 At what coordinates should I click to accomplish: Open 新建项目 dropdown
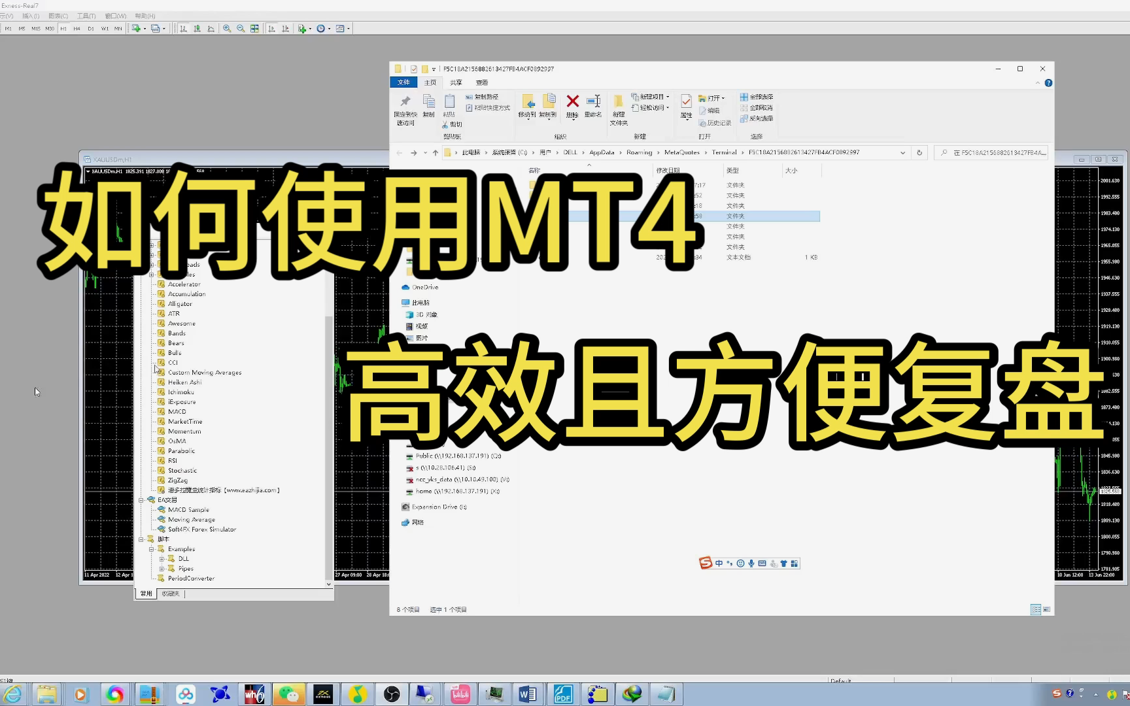click(x=650, y=97)
